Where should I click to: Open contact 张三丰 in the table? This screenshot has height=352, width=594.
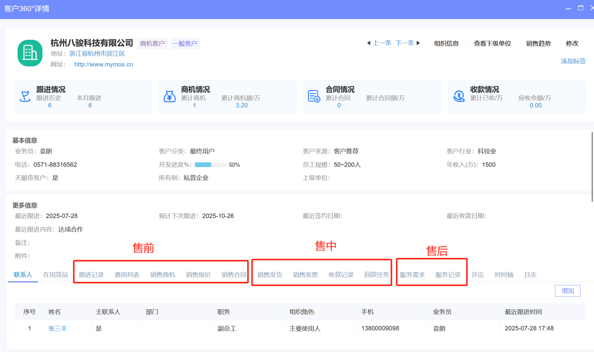coord(58,329)
